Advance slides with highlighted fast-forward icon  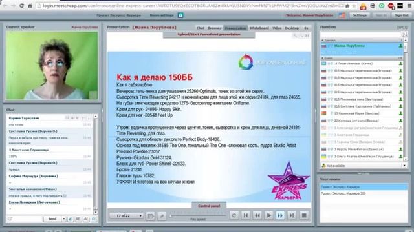pyautogui.click(x=280, y=215)
